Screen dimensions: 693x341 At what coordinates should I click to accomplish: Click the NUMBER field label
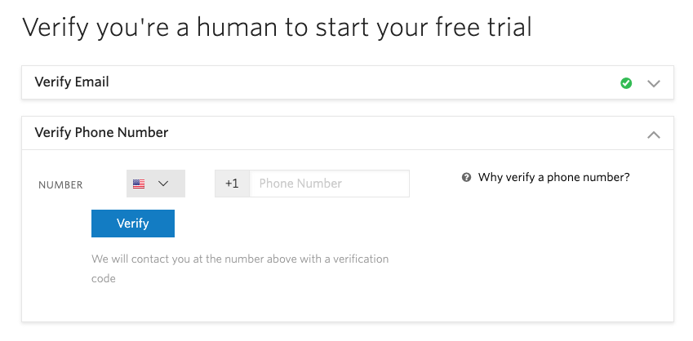click(x=60, y=185)
